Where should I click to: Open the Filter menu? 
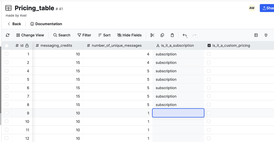(84, 35)
